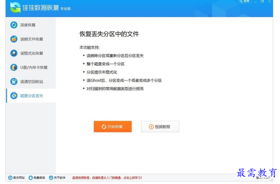The image size is (280, 184).
Task: Click the 误删文件恢复 folder icon
Action: point(14,39)
